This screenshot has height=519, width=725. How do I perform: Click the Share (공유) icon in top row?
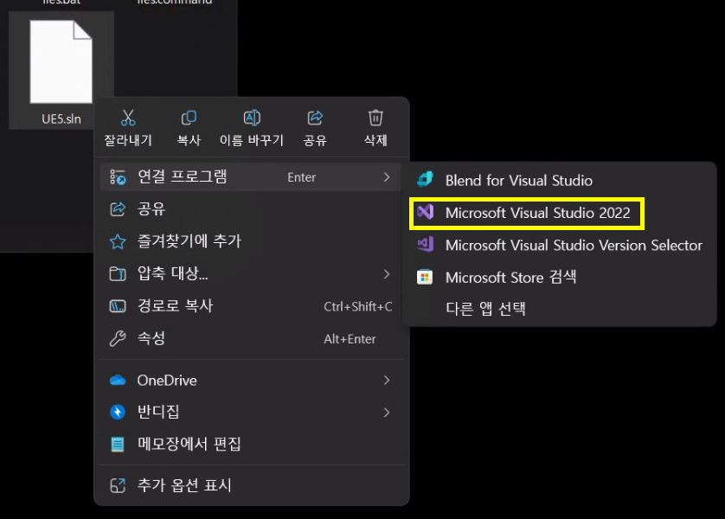pos(315,118)
